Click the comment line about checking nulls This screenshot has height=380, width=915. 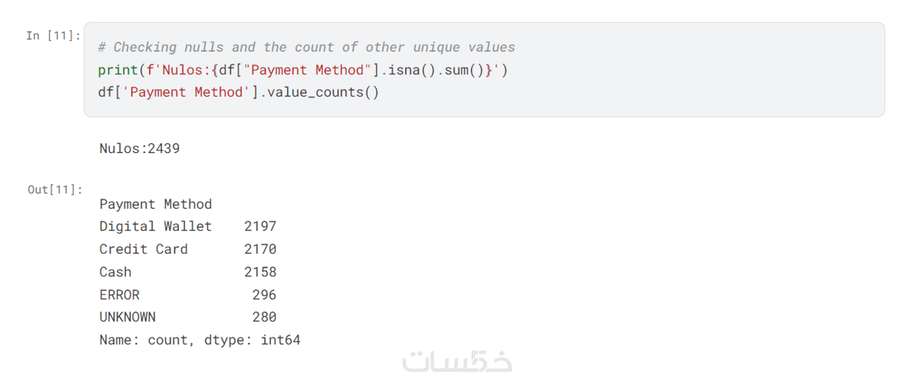click(x=306, y=47)
